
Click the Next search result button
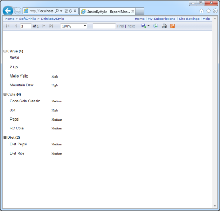pos(131,26)
